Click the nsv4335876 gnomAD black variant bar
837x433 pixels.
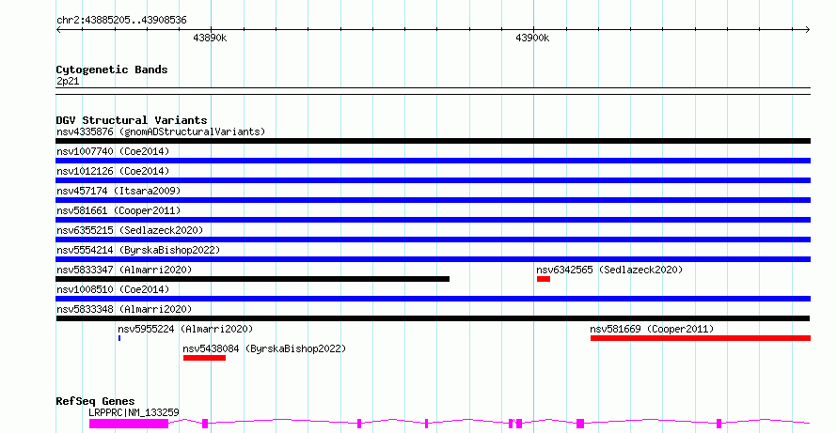pos(433,141)
